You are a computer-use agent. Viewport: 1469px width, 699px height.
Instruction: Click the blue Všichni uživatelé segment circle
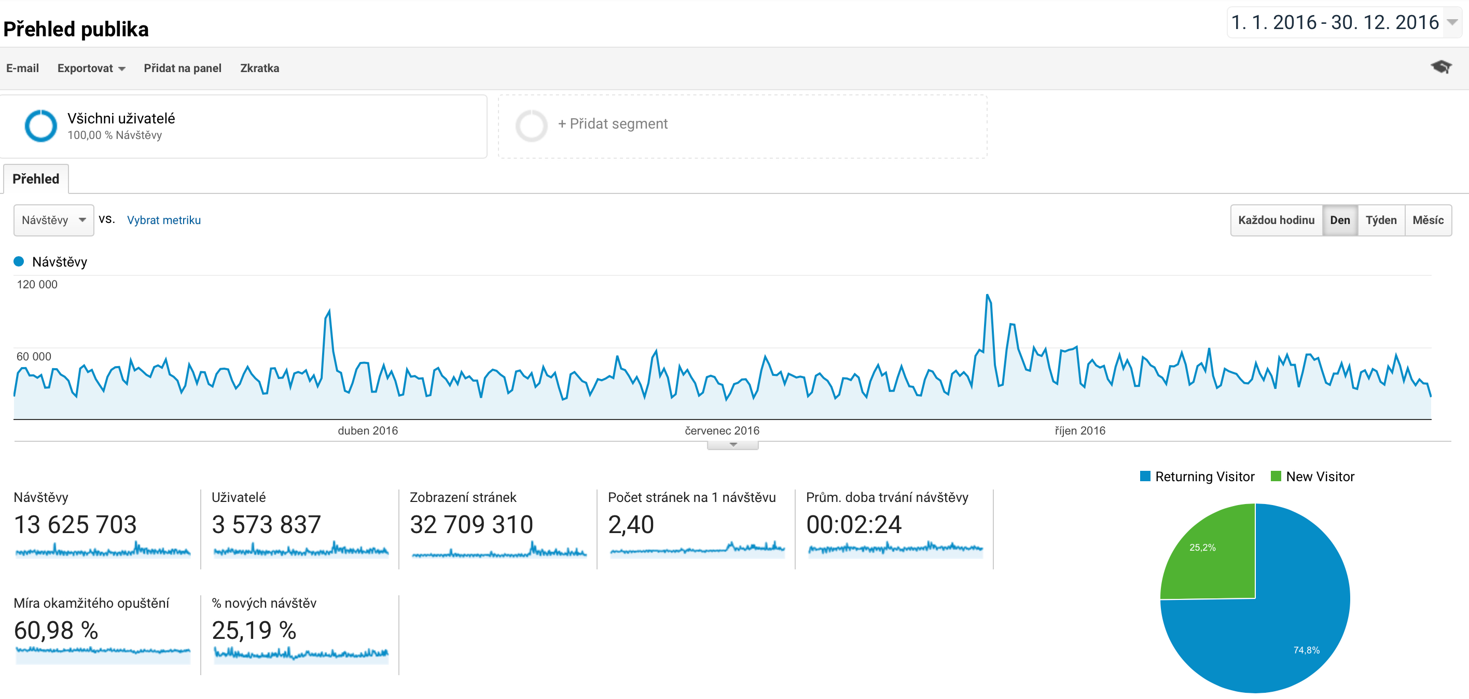40,126
